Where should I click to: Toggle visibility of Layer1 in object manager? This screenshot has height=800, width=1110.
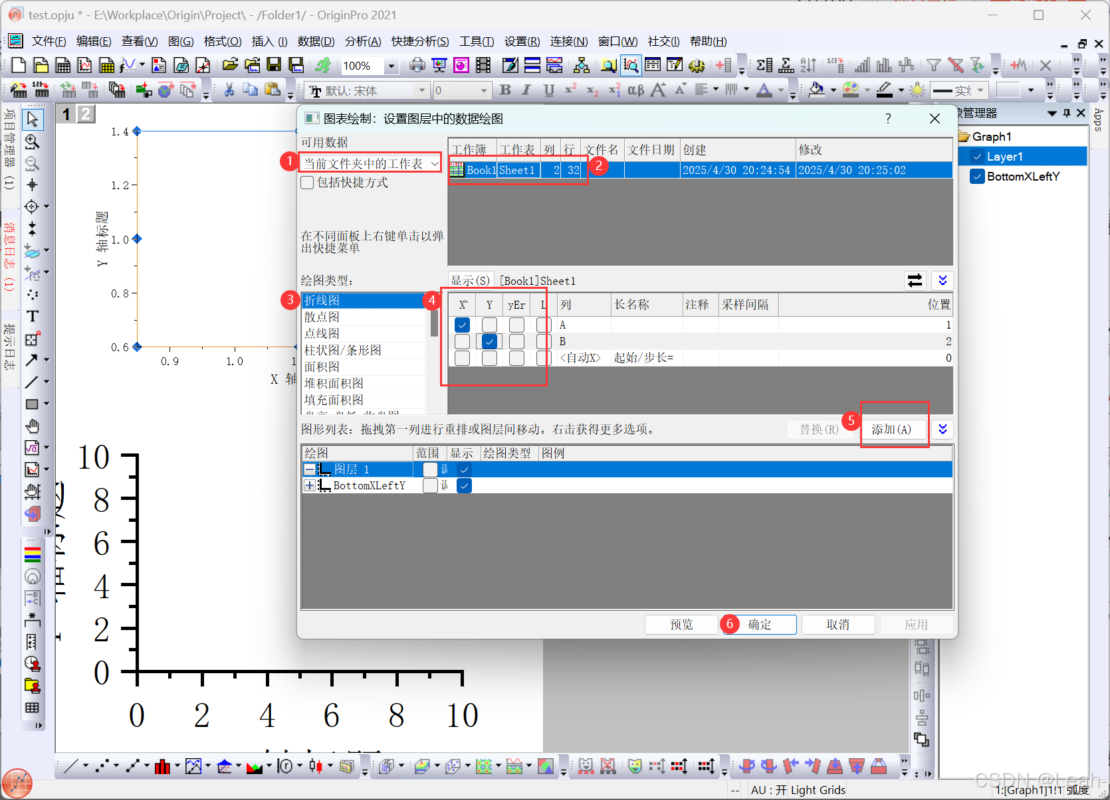[977, 156]
